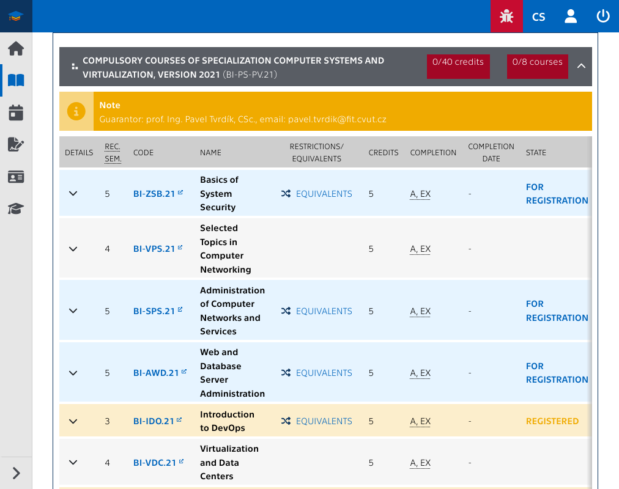Click the group hierarchy icon in header
Image resolution: width=619 pixels, height=489 pixels.
coord(75,67)
